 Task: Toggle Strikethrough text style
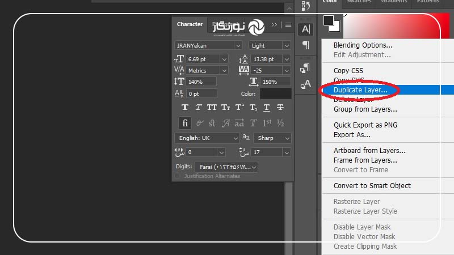[x=280, y=108]
